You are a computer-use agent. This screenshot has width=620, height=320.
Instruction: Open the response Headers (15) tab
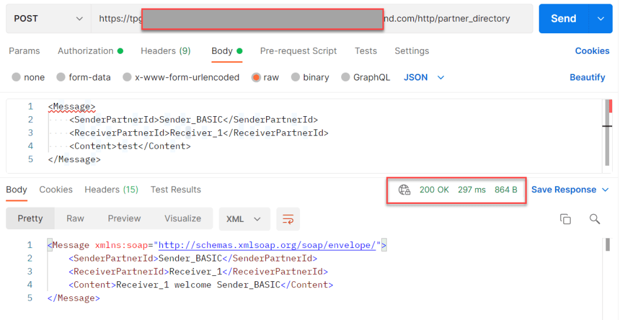[x=112, y=190]
